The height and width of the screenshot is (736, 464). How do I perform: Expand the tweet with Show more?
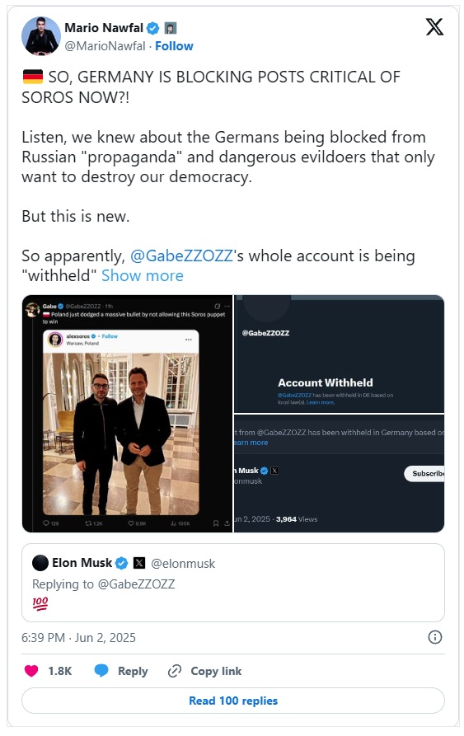pyautogui.click(x=142, y=275)
